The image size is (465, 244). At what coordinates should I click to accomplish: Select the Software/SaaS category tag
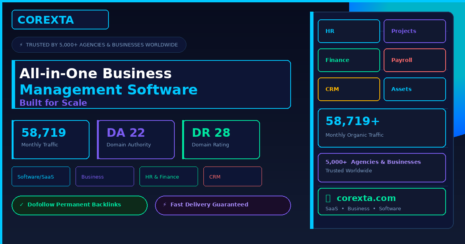[41, 177]
